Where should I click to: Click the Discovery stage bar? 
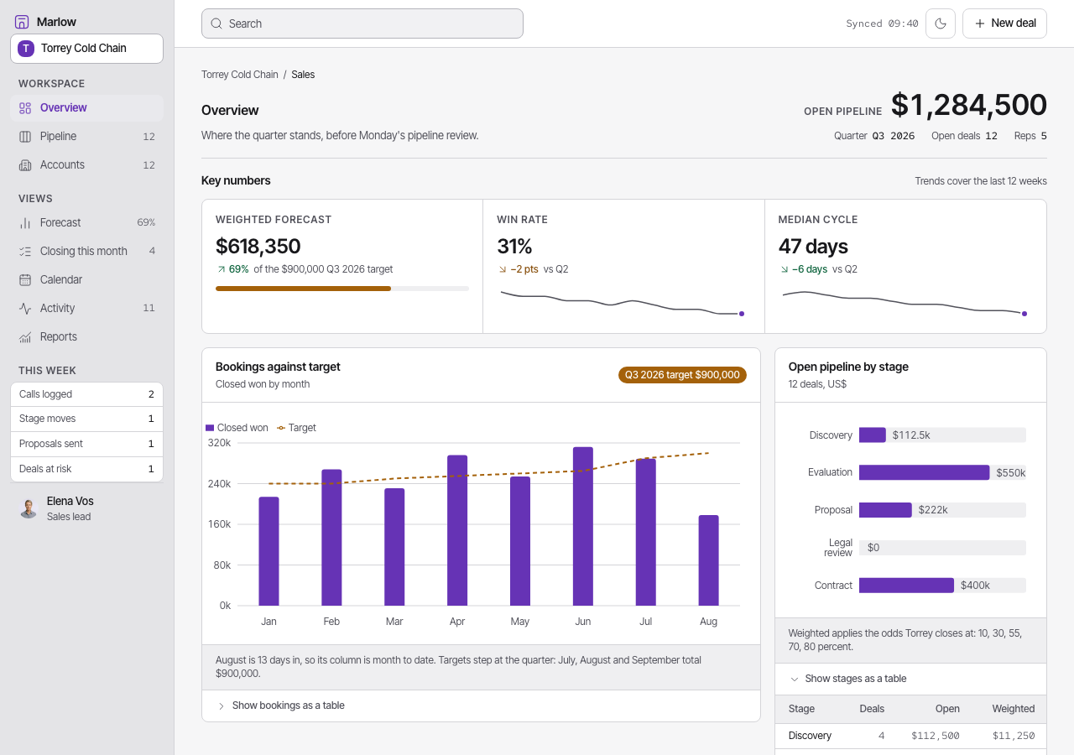873,435
